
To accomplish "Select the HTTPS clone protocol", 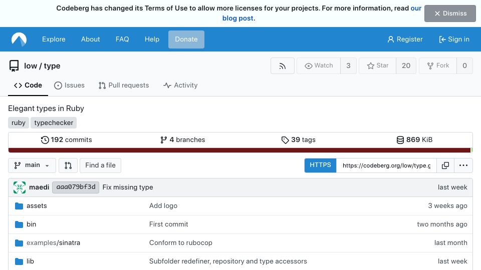I will [x=320, y=165].
